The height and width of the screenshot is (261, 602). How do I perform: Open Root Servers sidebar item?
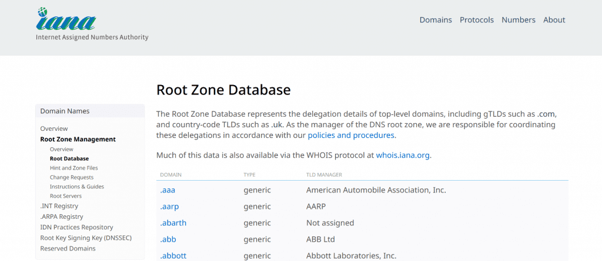(x=66, y=196)
